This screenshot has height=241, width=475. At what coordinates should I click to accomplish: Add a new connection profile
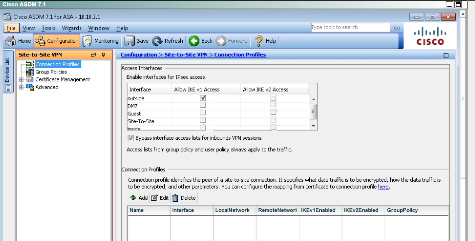pyautogui.click(x=139, y=198)
